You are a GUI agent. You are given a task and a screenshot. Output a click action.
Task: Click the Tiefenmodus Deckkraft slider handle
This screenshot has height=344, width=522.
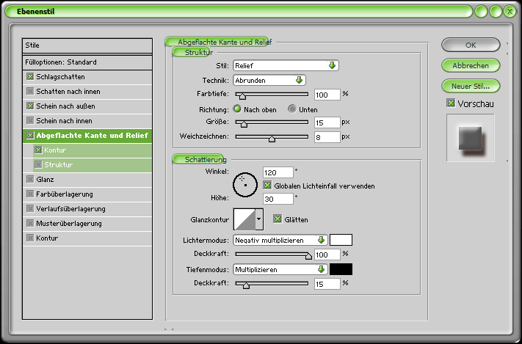tap(246, 285)
